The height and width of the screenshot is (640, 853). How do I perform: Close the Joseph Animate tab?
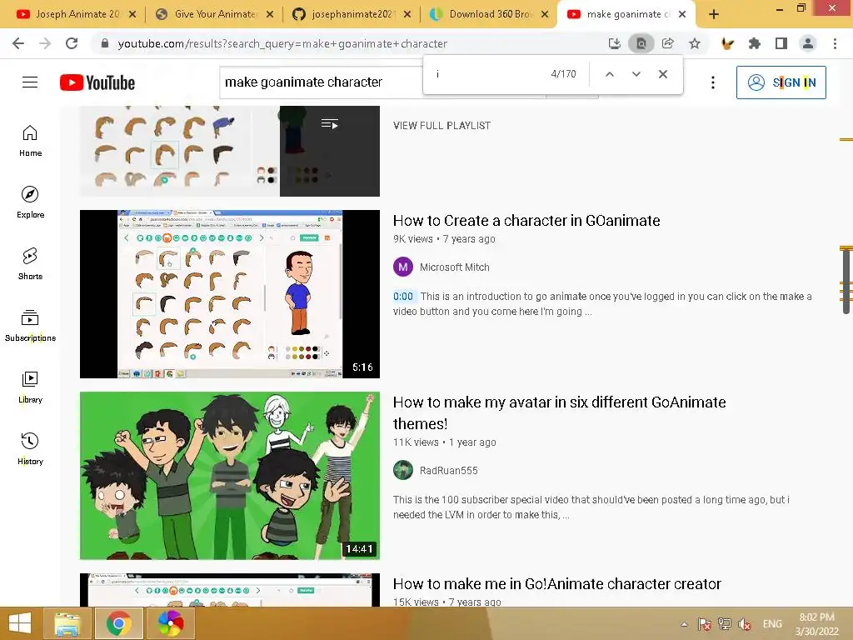[x=132, y=15]
